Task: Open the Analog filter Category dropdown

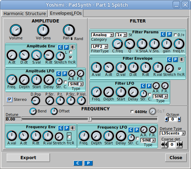Action: pyautogui.click(x=103, y=35)
